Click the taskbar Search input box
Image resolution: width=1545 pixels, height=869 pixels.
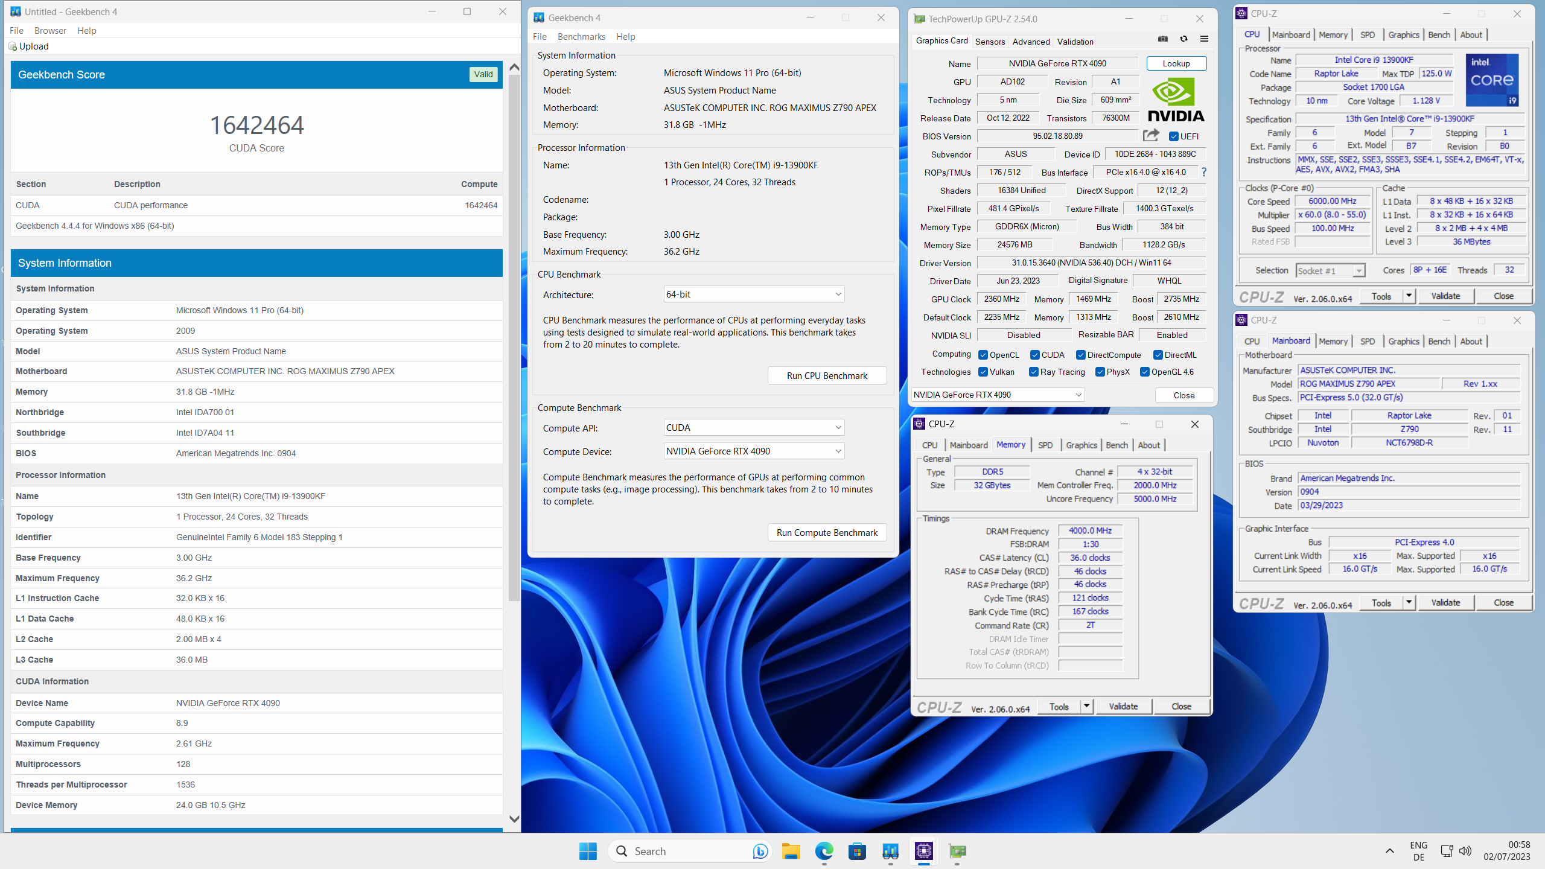[x=690, y=851]
